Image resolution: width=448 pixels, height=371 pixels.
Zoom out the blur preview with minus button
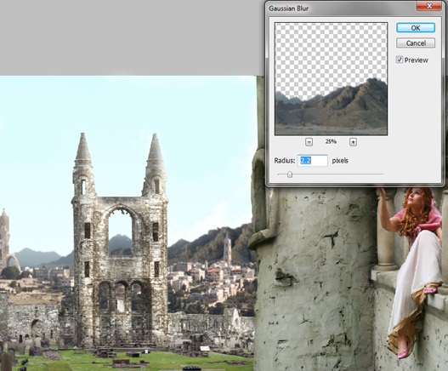(309, 142)
